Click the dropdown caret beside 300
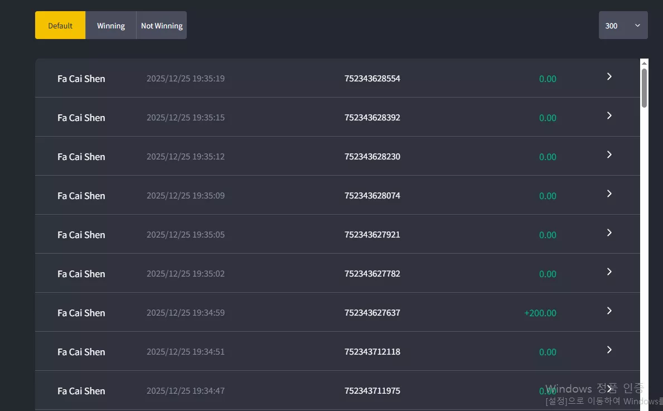Image resolution: width=663 pixels, height=411 pixels. (638, 25)
